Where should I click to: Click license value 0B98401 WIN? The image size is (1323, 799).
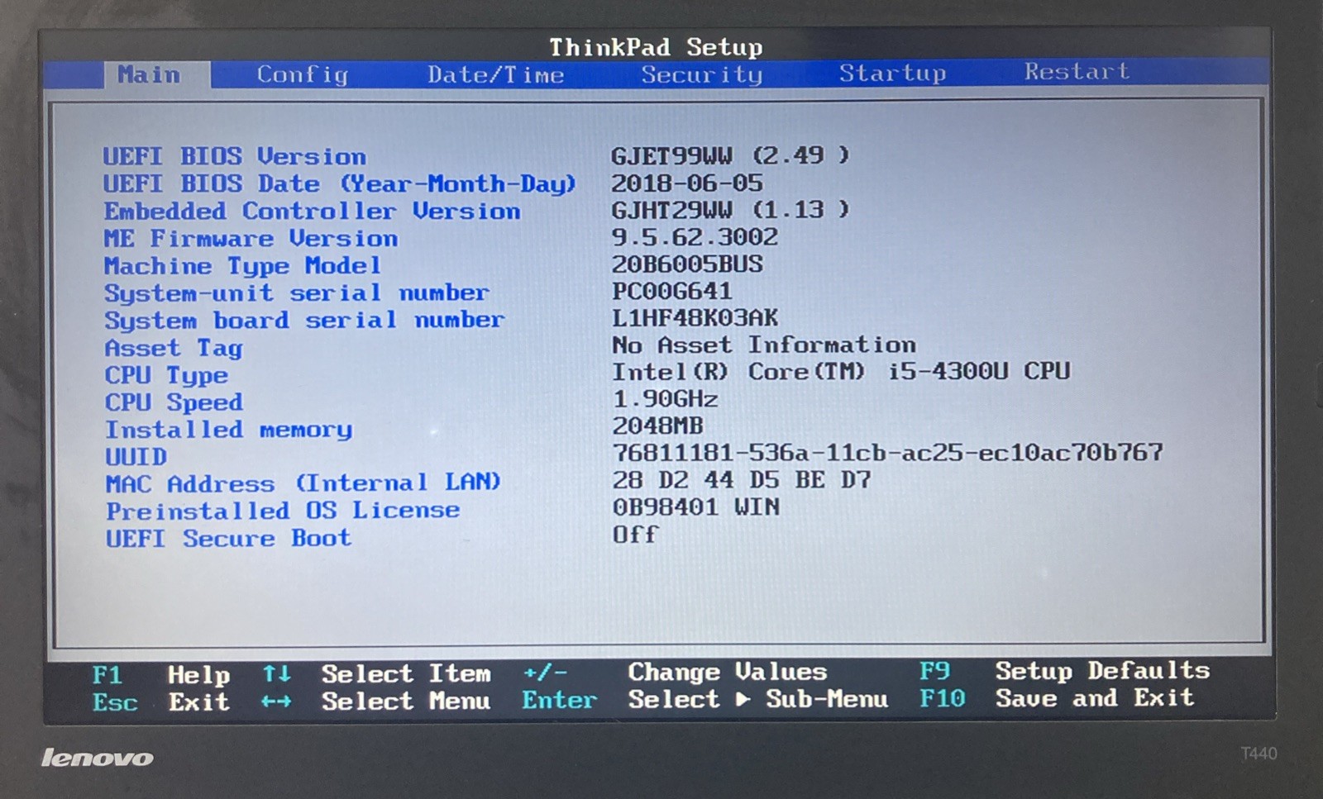coord(696,507)
